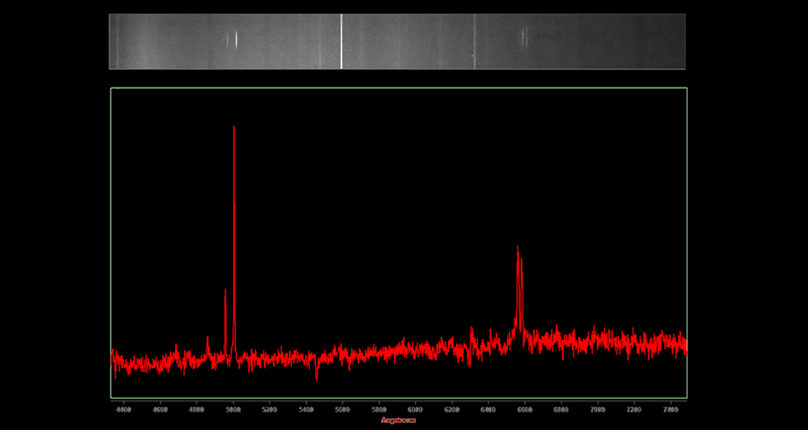The width and height of the screenshot is (808, 430).
Task: Click the red Angstroms axis title
Action: (x=399, y=420)
